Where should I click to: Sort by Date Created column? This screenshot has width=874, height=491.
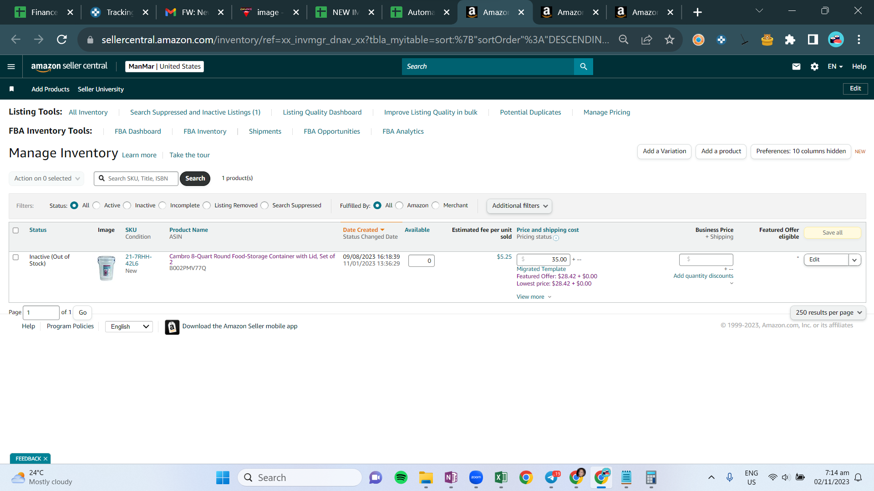pyautogui.click(x=364, y=230)
